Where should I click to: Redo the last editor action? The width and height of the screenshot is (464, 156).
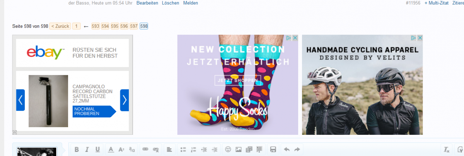pyautogui.click(x=297, y=149)
